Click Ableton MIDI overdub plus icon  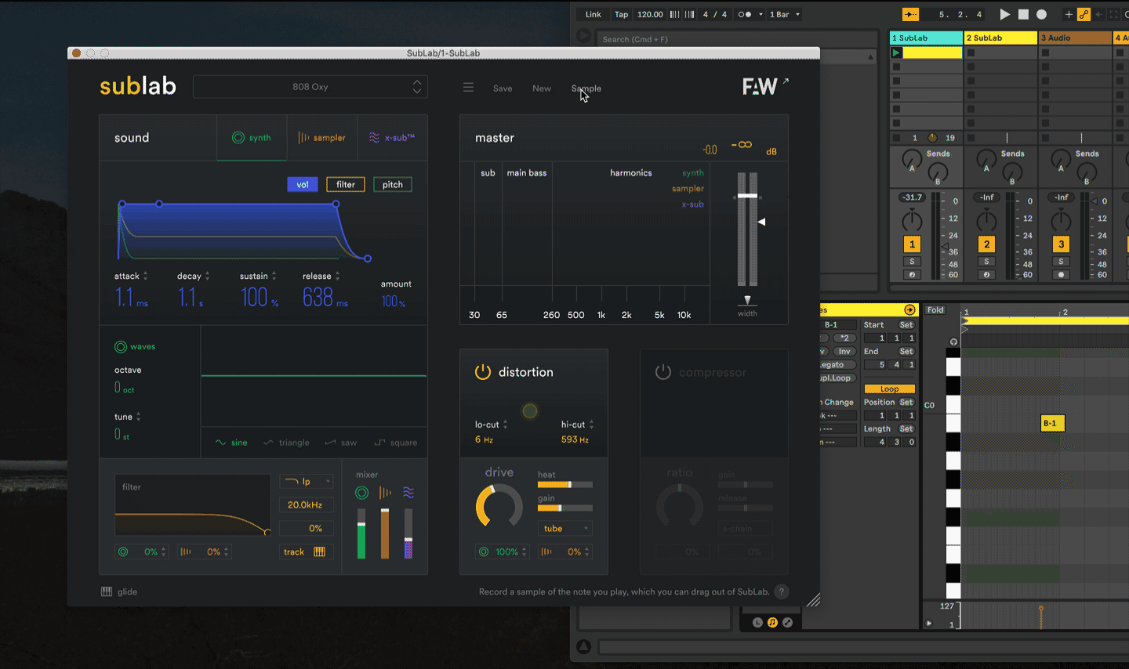coord(1068,14)
